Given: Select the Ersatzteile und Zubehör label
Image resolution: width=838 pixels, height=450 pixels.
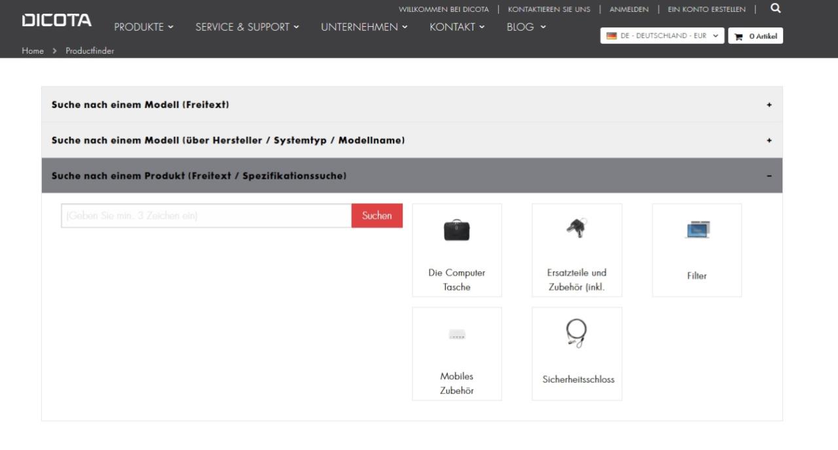Looking at the screenshot, I should [x=577, y=280].
